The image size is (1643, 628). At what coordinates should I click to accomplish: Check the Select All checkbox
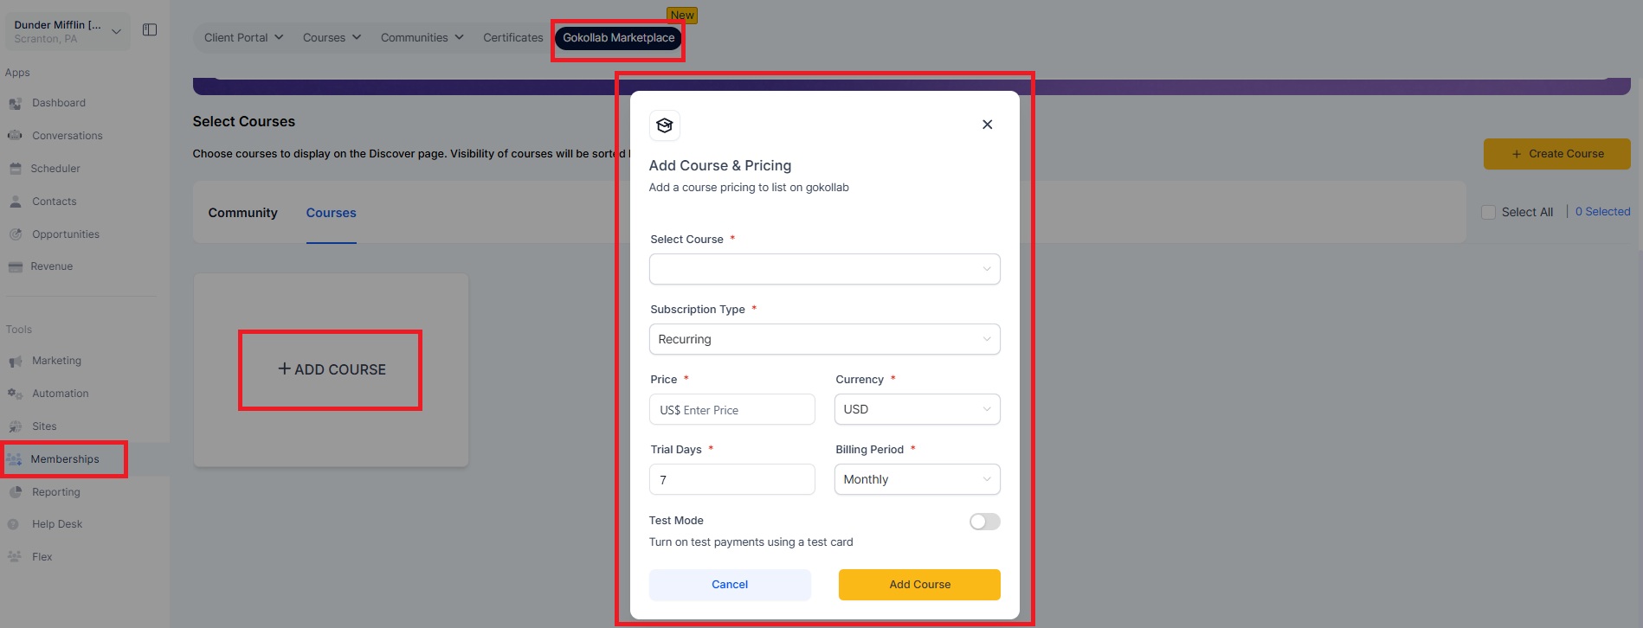tap(1488, 212)
